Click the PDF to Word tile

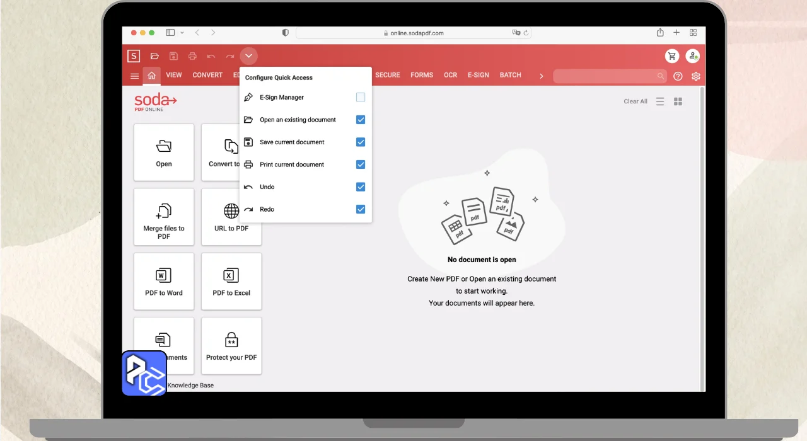pyautogui.click(x=164, y=282)
